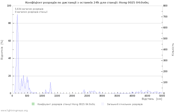Image resolution: width=175 pixels, height=112 pixels.
Task: Click the www.lightningmaps.org text
Action: tap(14, 111)
